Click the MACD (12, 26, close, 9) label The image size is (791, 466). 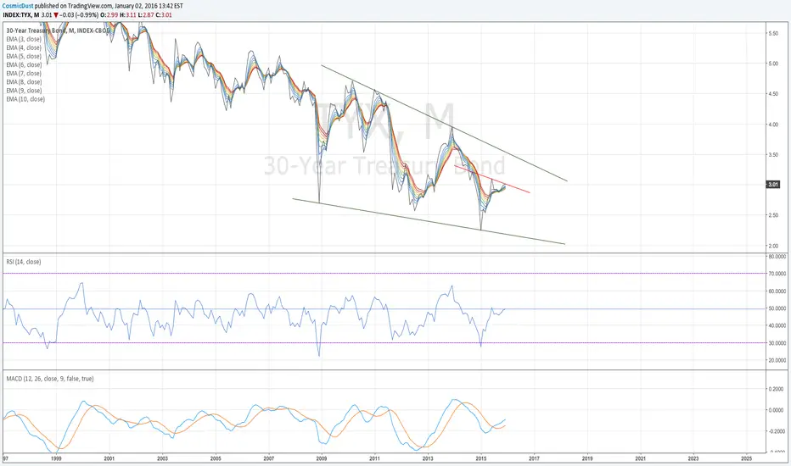(x=50, y=379)
